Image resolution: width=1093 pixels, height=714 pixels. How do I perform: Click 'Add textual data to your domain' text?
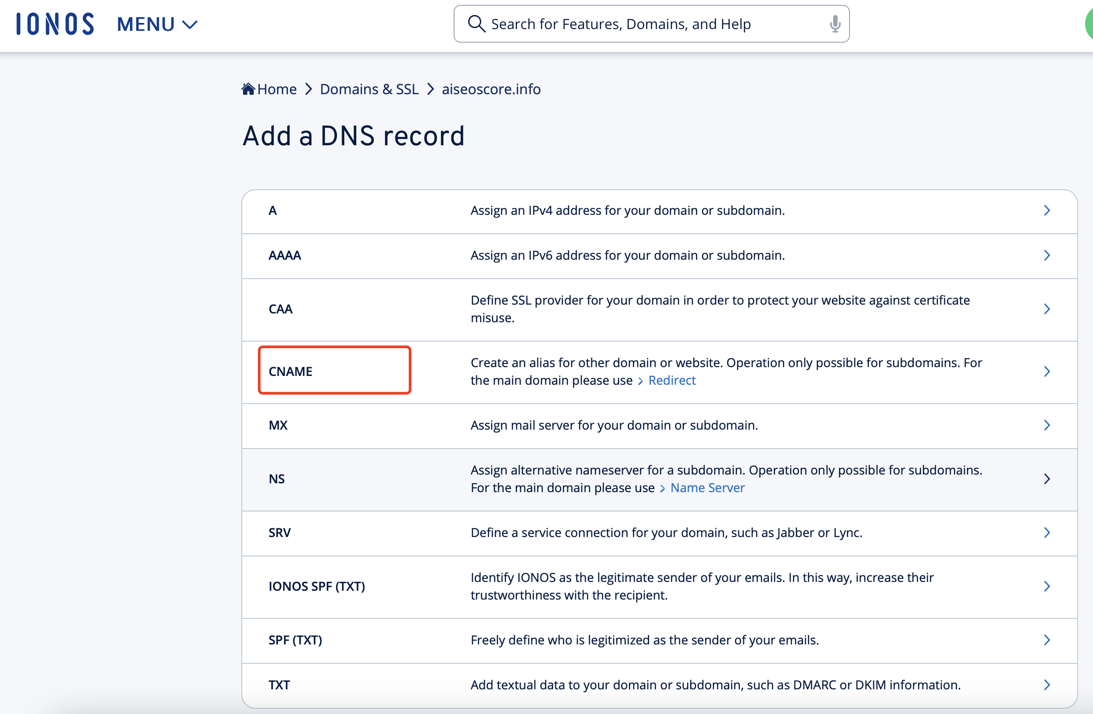[x=716, y=685]
